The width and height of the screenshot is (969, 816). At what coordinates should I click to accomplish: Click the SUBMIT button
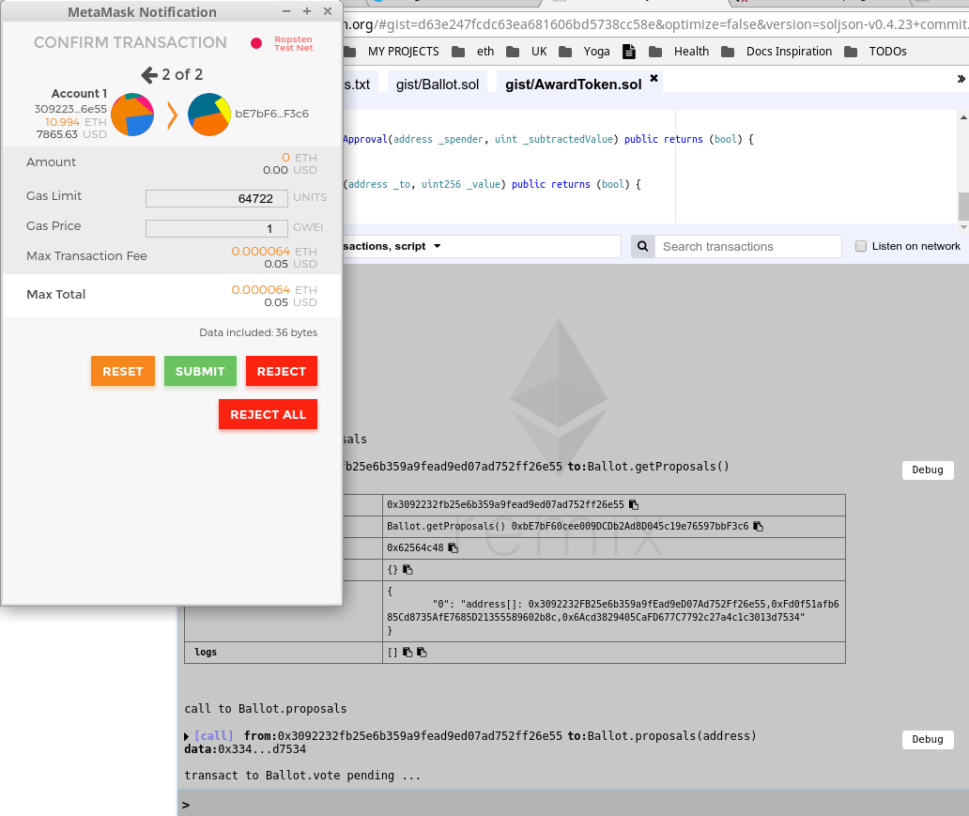point(200,372)
